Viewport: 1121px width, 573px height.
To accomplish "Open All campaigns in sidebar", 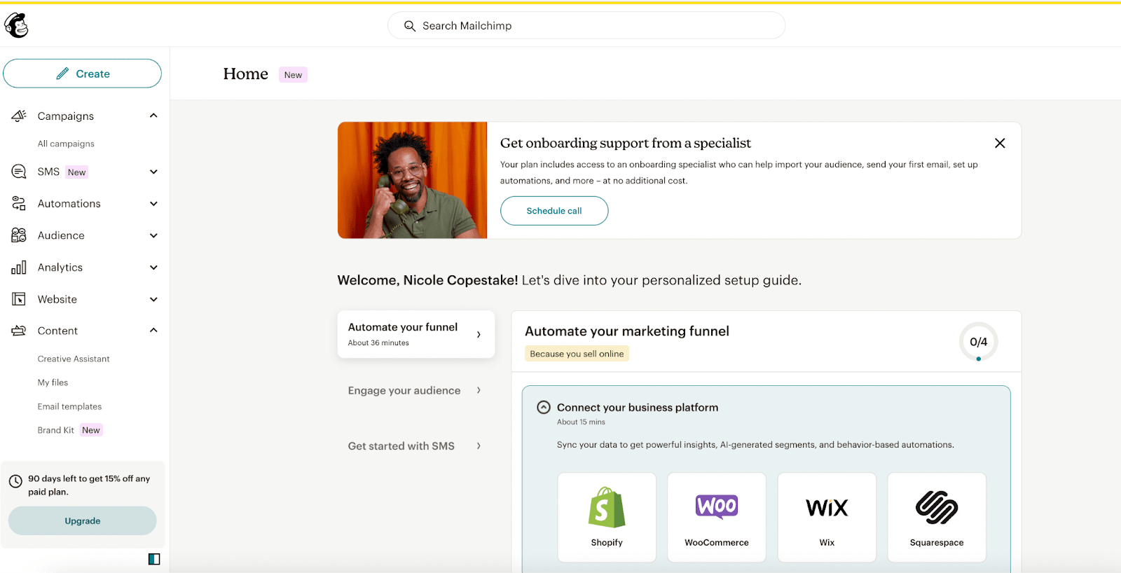I will [66, 144].
